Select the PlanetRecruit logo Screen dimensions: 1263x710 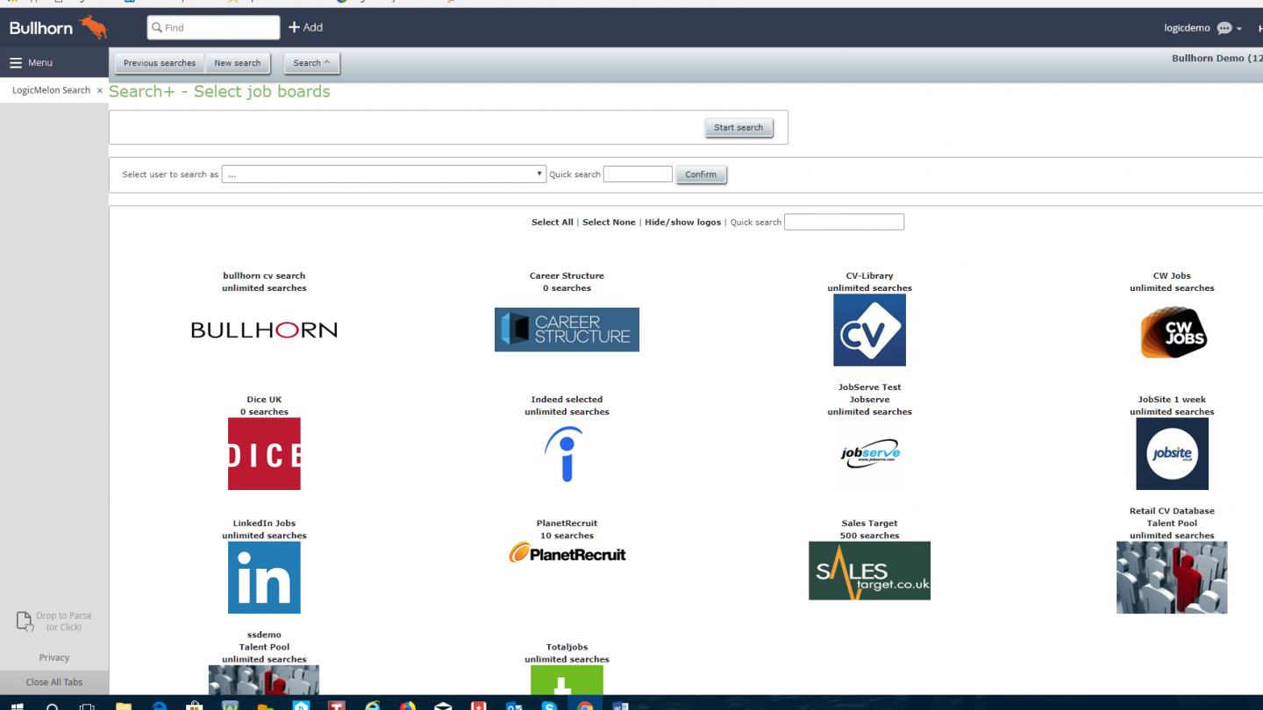pos(567,553)
